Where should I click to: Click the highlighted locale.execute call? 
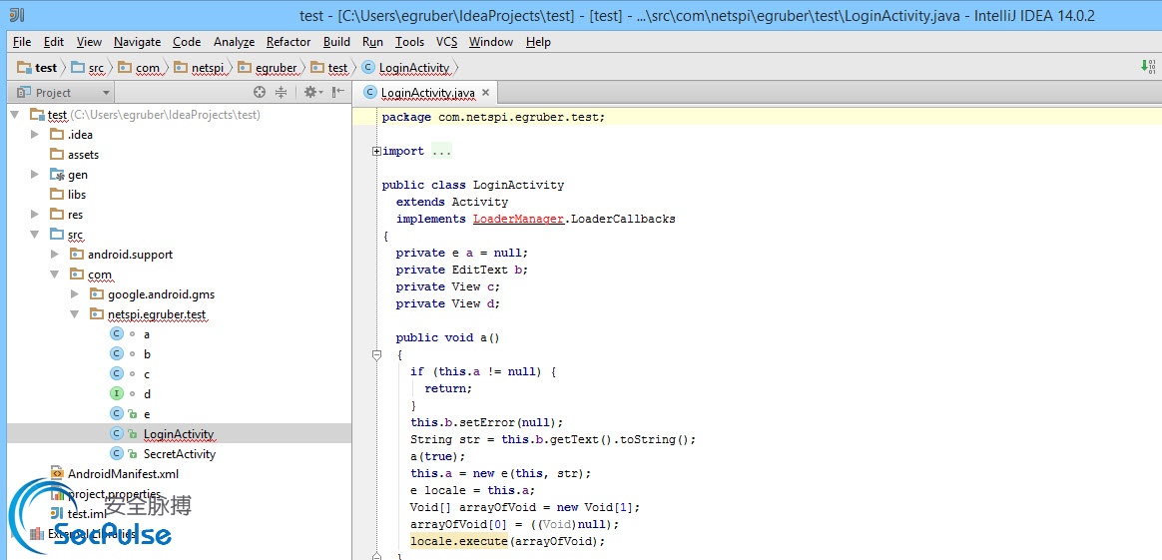[459, 541]
